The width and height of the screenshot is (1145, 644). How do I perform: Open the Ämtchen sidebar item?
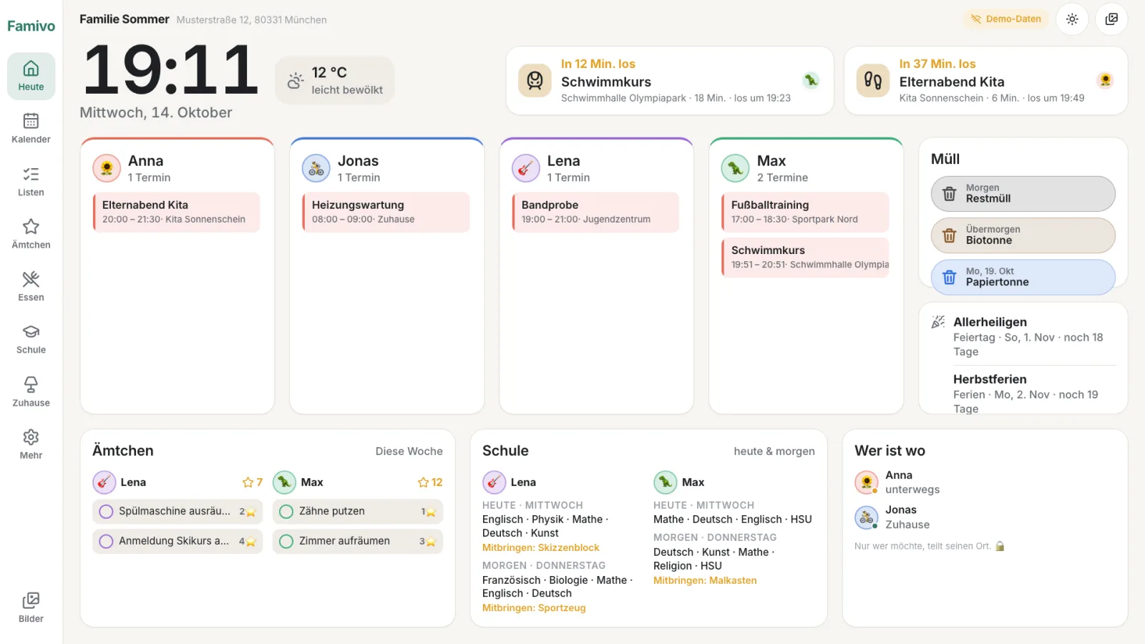(x=31, y=234)
